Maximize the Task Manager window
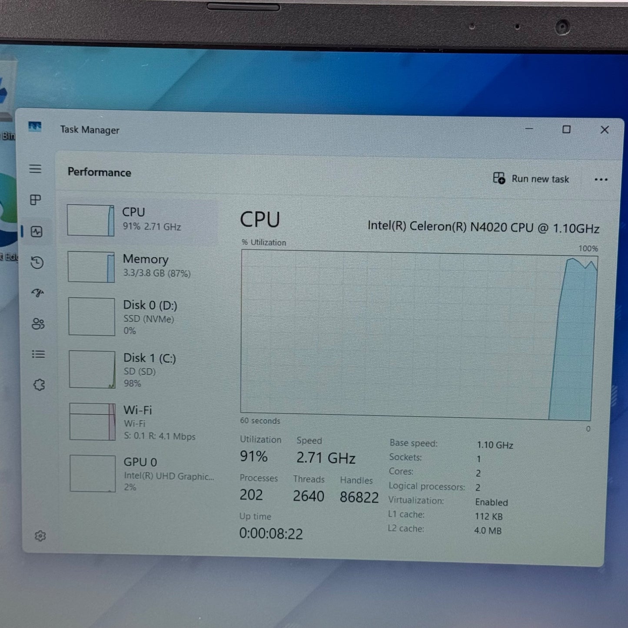The image size is (628, 628). click(566, 130)
